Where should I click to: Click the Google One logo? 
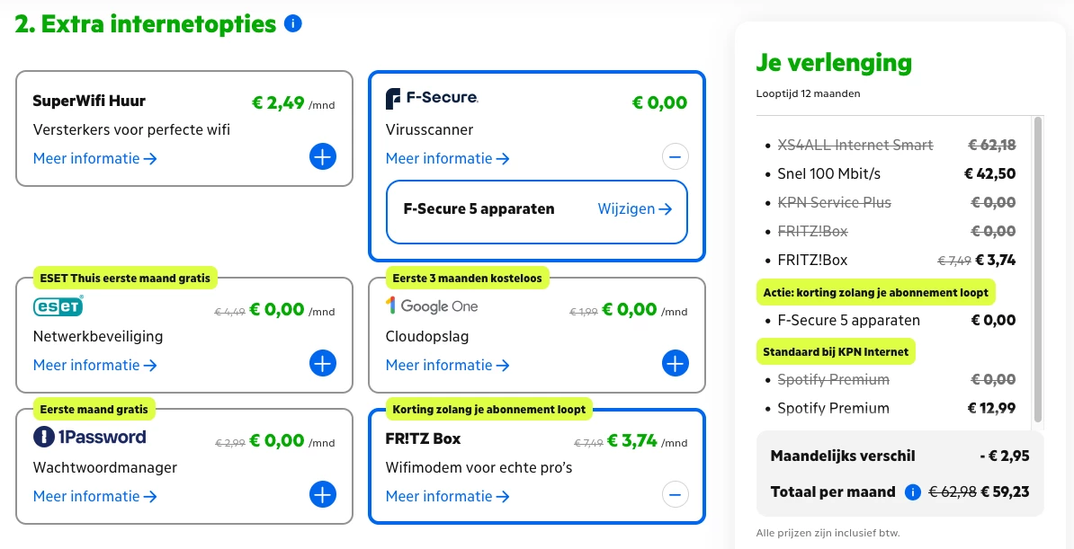[432, 306]
